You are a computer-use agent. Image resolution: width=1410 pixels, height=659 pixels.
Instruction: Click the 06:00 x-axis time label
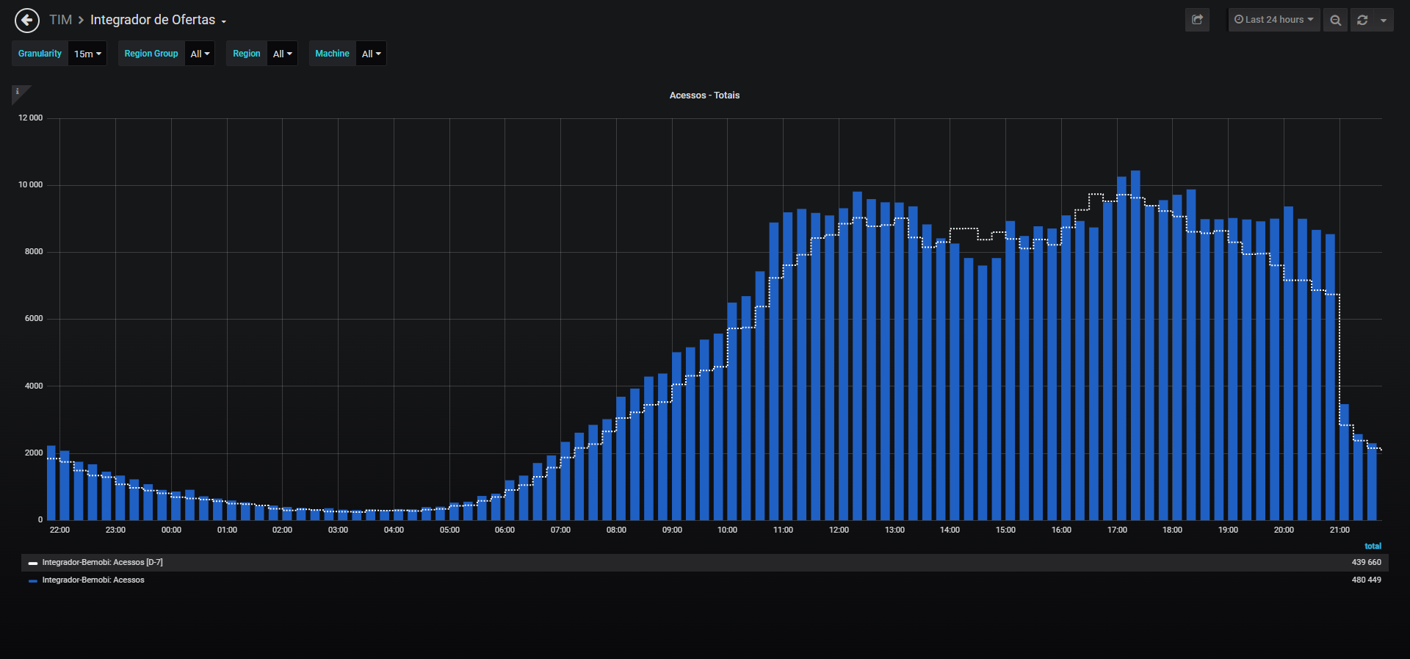pyautogui.click(x=505, y=530)
